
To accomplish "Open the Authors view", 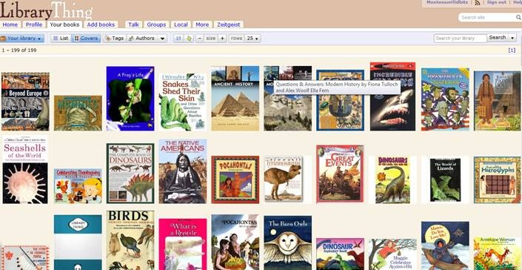I will 142,39.
